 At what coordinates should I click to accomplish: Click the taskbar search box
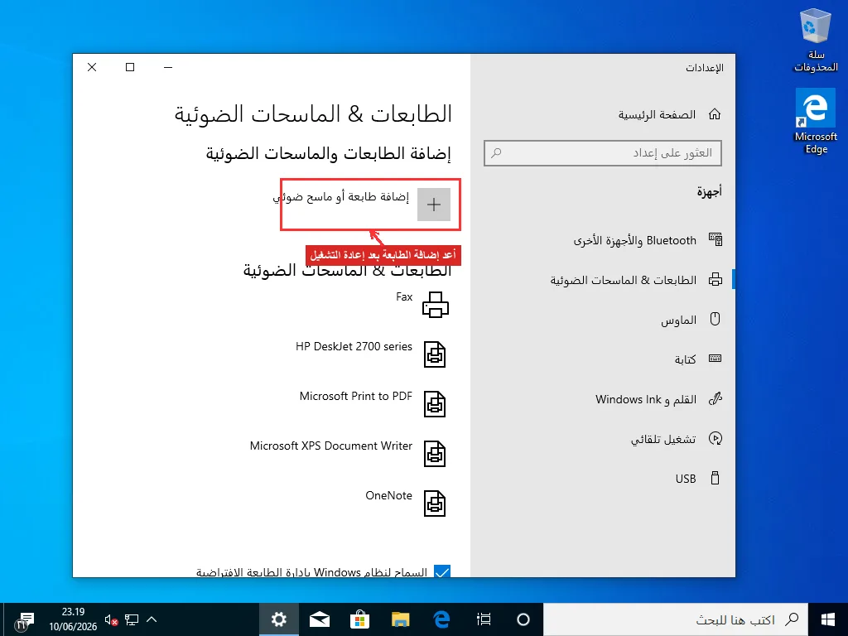tap(676, 619)
